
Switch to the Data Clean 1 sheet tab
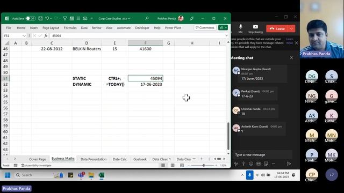point(161,159)
